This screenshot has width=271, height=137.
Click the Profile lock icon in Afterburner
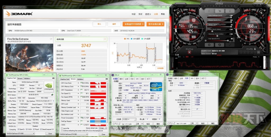click(x=255, y=49)
